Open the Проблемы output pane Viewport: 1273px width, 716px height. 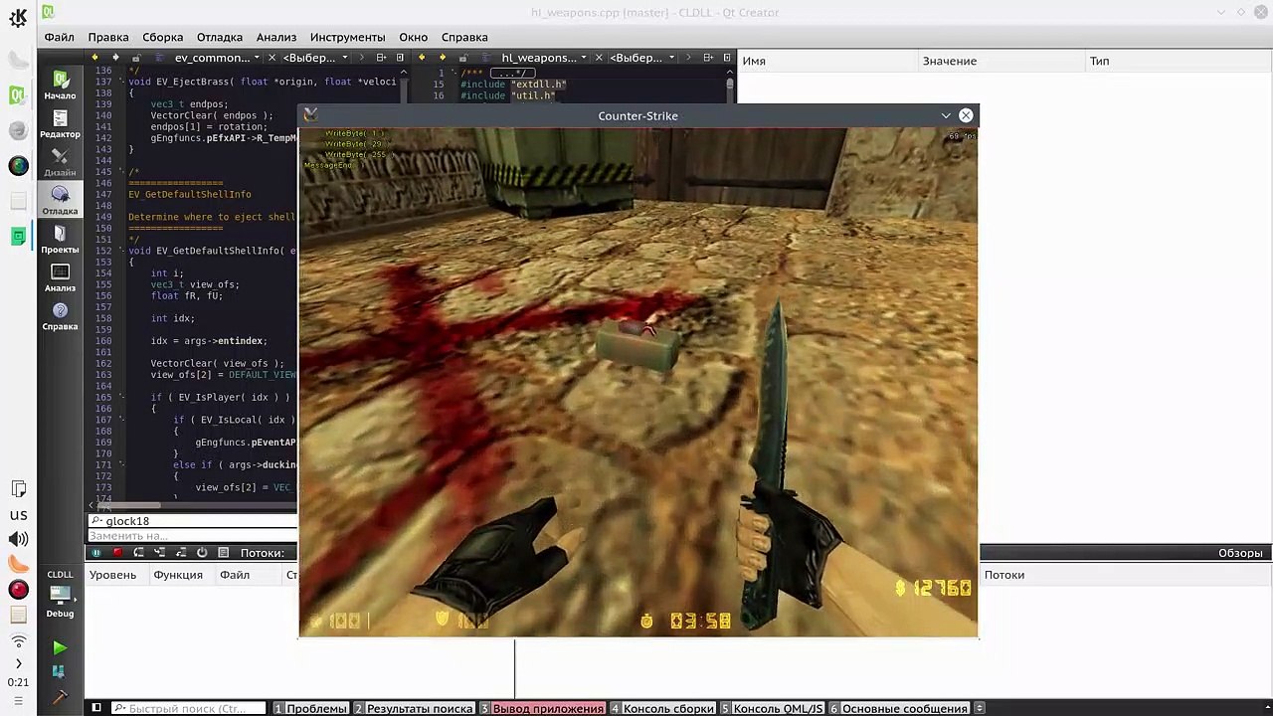point(310,708)
